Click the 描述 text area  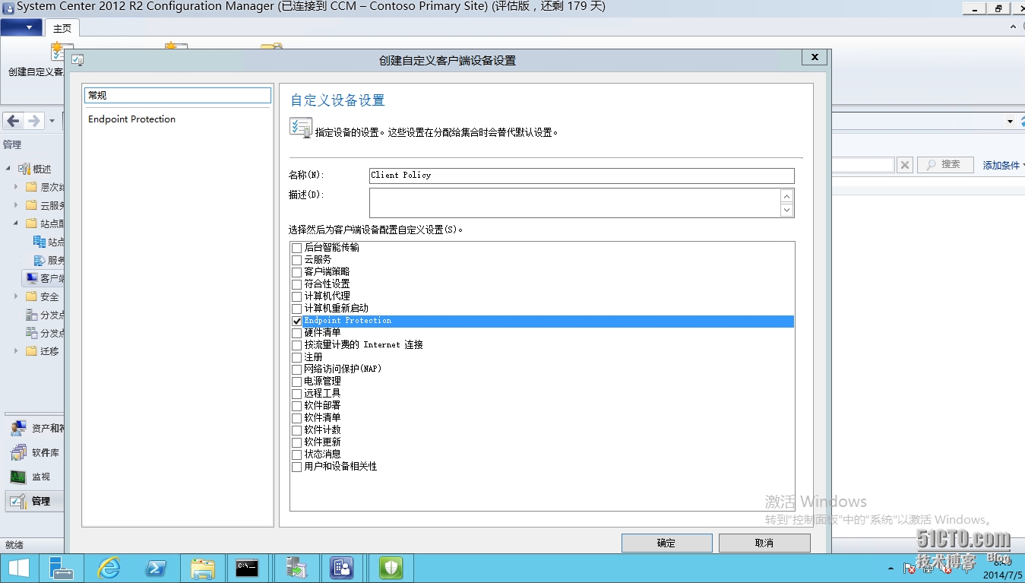coord(574,202)
